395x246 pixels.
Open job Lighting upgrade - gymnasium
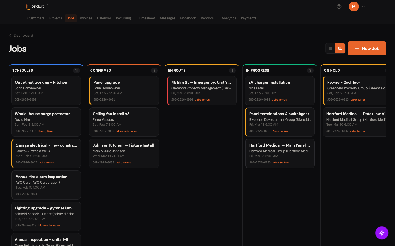pyautogui.click(x=46, y=216)
